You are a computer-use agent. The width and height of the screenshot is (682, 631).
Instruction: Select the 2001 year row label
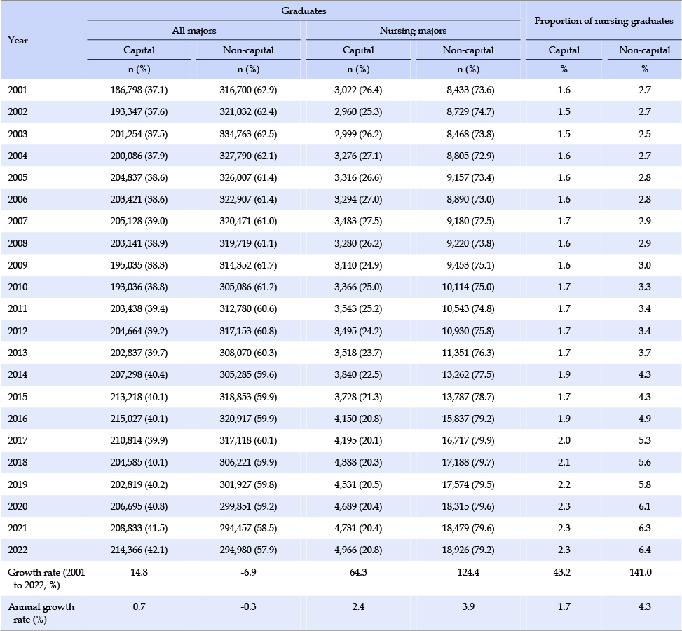[18, 90]
